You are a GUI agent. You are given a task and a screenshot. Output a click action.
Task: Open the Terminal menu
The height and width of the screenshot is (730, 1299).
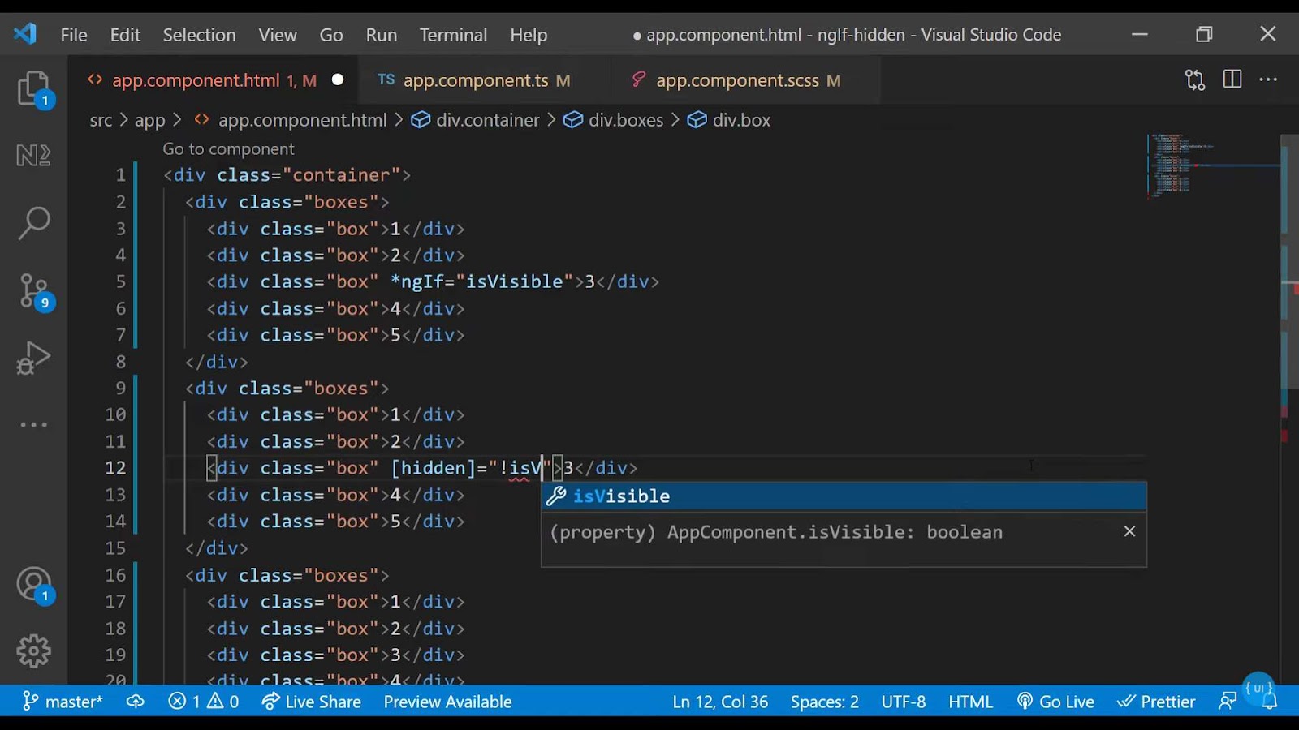453,35
